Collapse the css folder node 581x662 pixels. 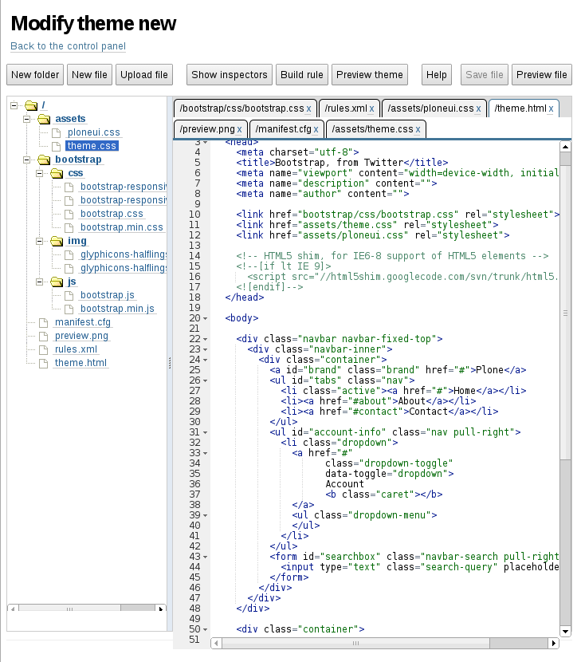[39, 173]
